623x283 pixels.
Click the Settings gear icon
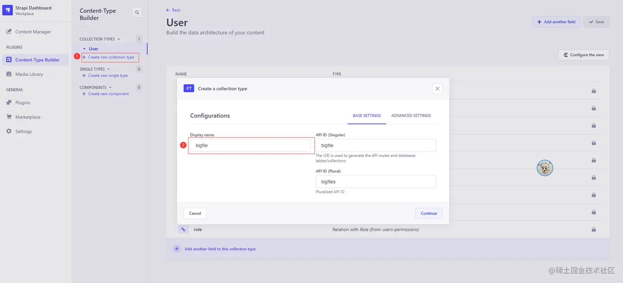(9, 131)
